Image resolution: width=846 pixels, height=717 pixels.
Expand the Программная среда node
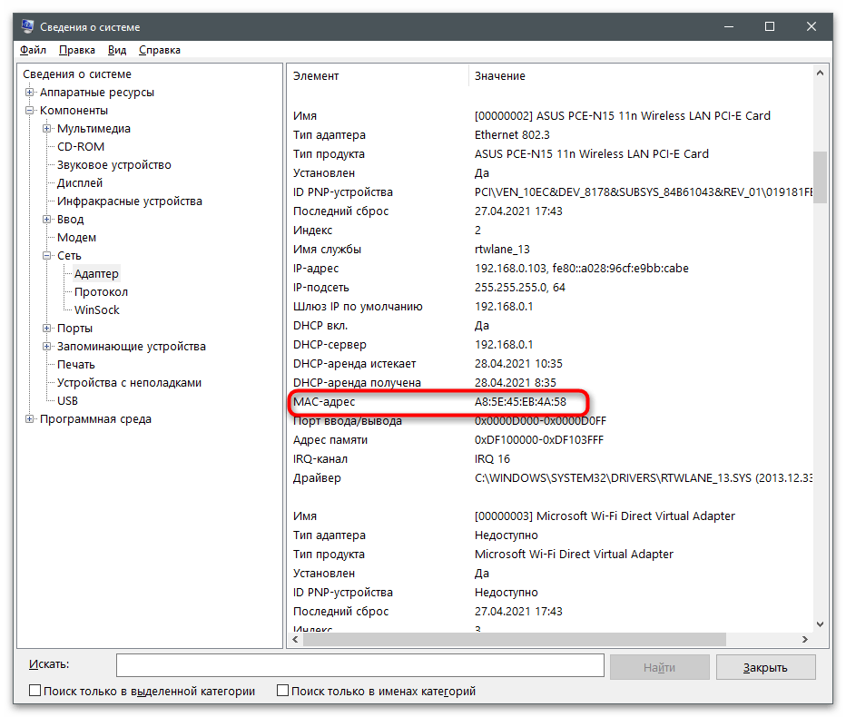(30, 419)
